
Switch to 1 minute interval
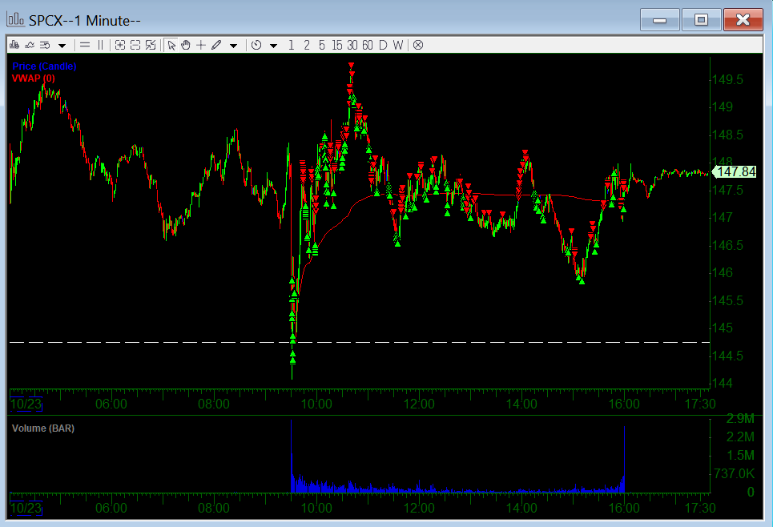point(292,46)
